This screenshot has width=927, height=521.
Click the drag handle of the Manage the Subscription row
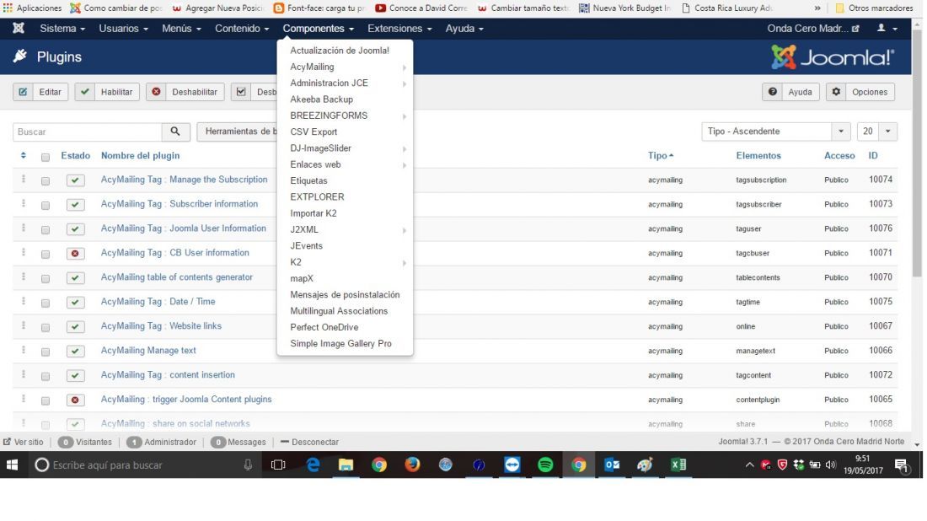point(24,180)
